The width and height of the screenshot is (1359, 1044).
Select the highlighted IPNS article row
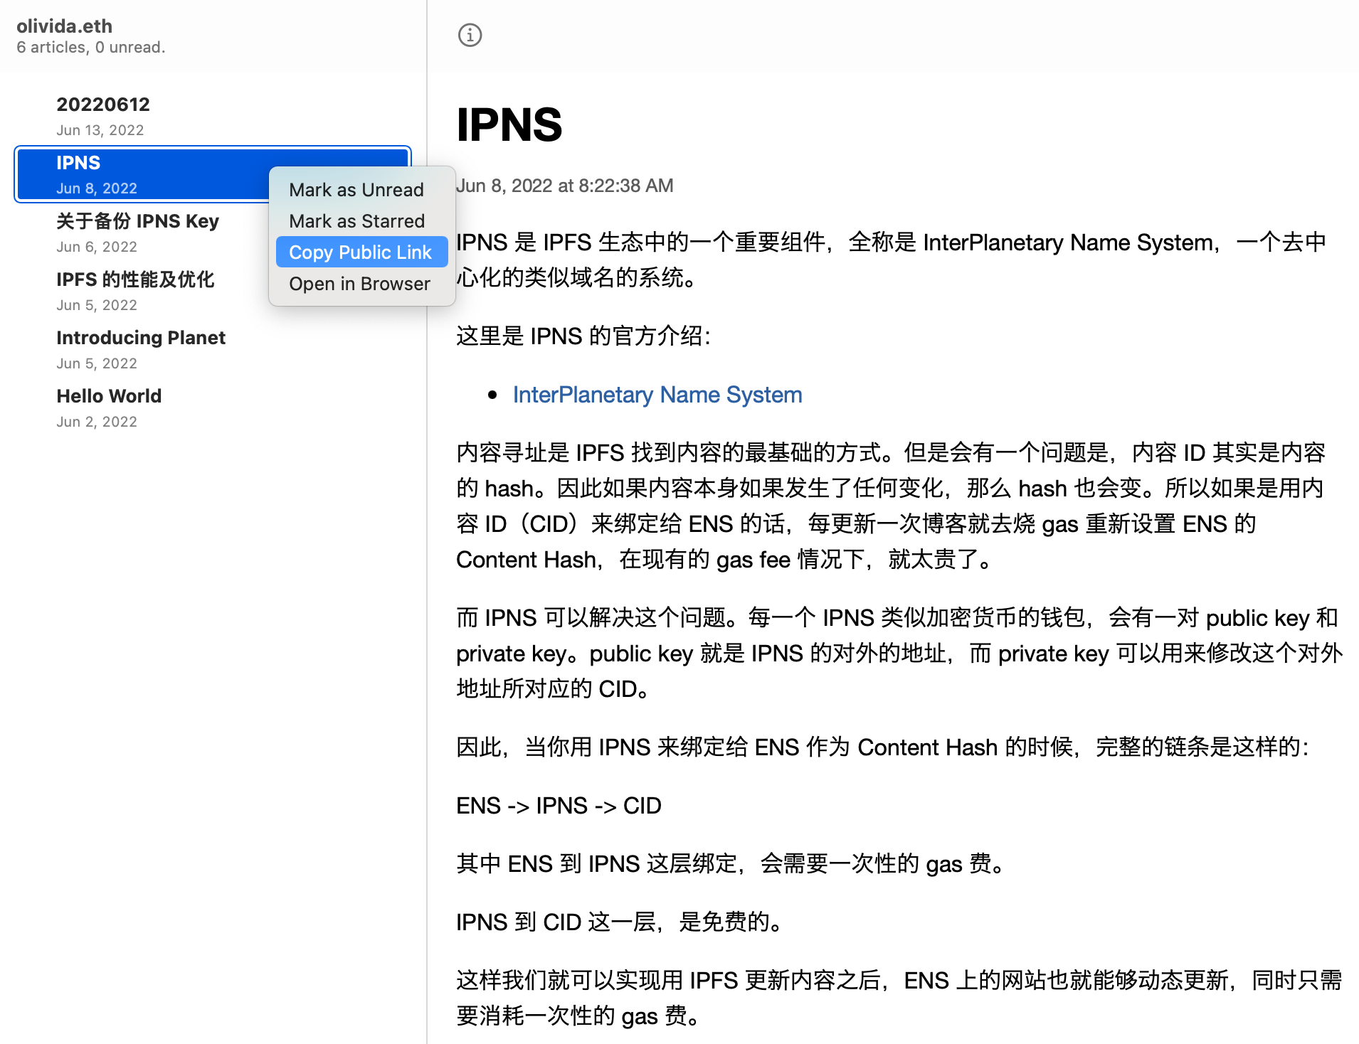142,175
